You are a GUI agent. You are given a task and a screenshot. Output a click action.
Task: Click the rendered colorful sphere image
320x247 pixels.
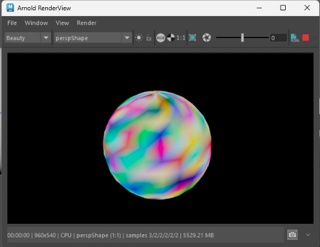coord(157,145)
